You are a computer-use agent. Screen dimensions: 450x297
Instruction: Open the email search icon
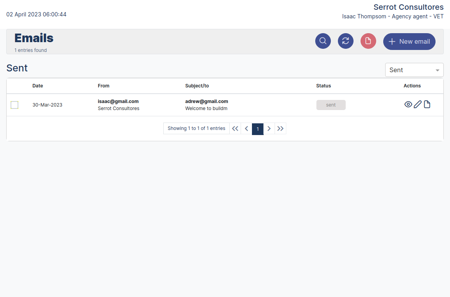[x=323, y=41]
